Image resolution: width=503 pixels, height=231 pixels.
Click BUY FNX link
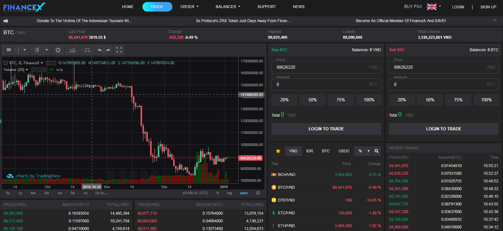click(414, 7)
